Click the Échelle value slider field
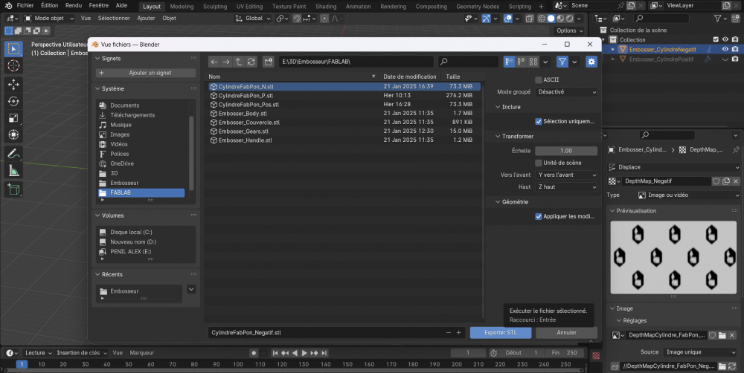This screenshot has height=373, width=744. pos(566,151)
